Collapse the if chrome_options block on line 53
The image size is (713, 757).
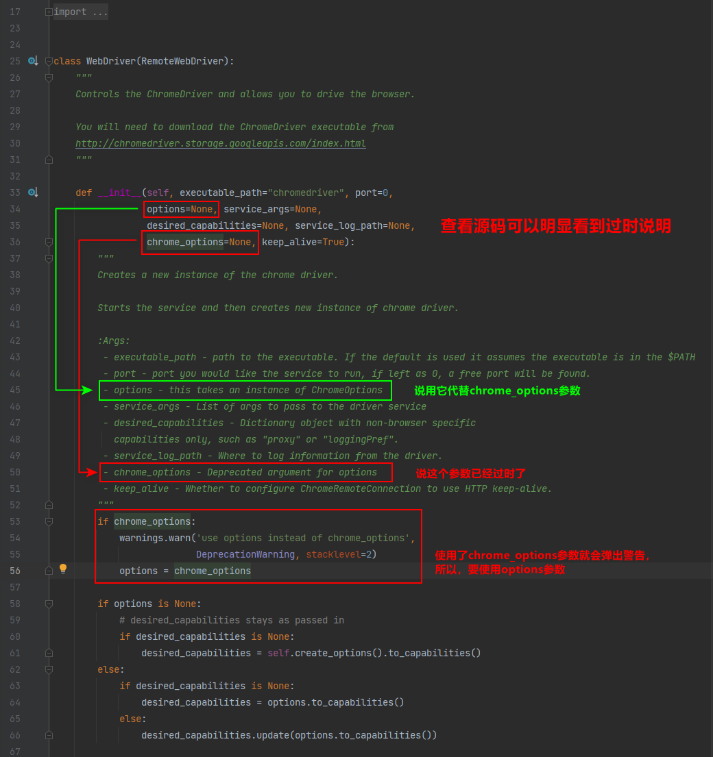(49, 521)
